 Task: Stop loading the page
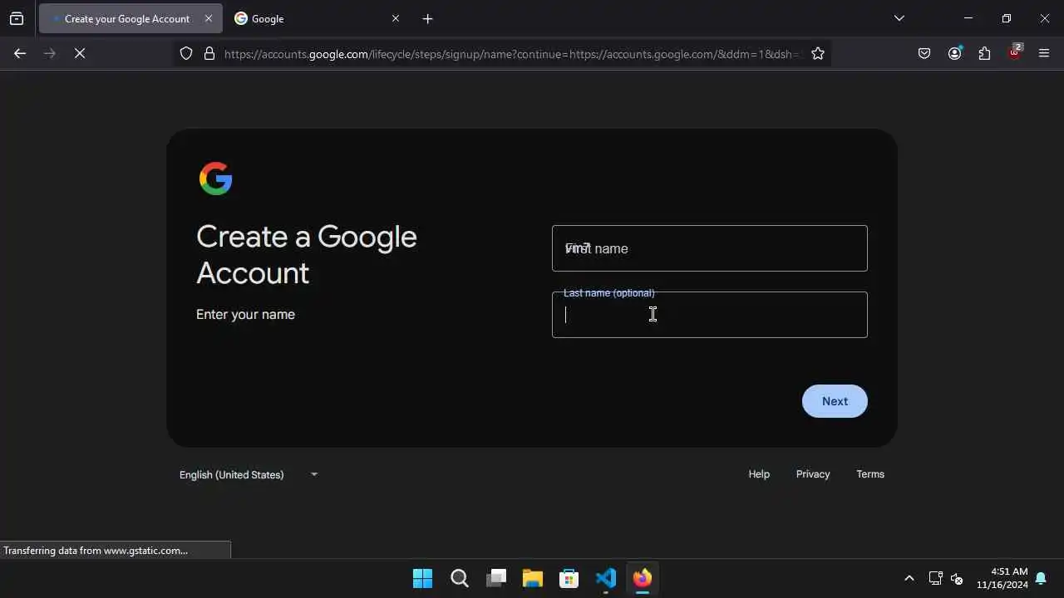point(80,53)
